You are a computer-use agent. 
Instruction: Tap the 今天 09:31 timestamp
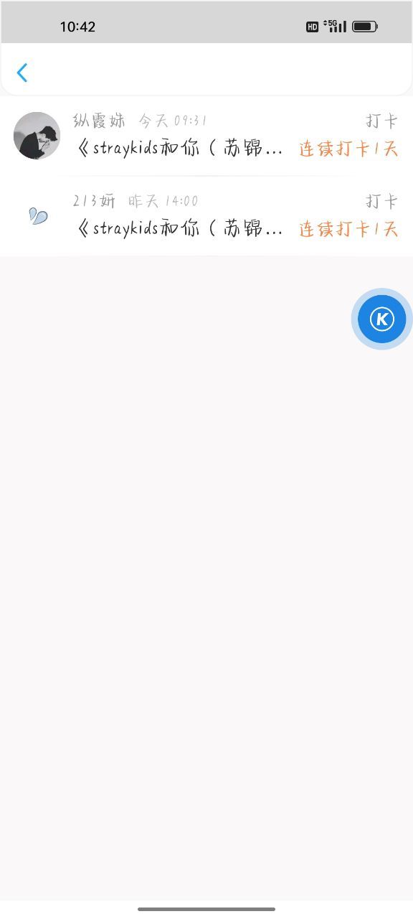click(x=173, y=120)
